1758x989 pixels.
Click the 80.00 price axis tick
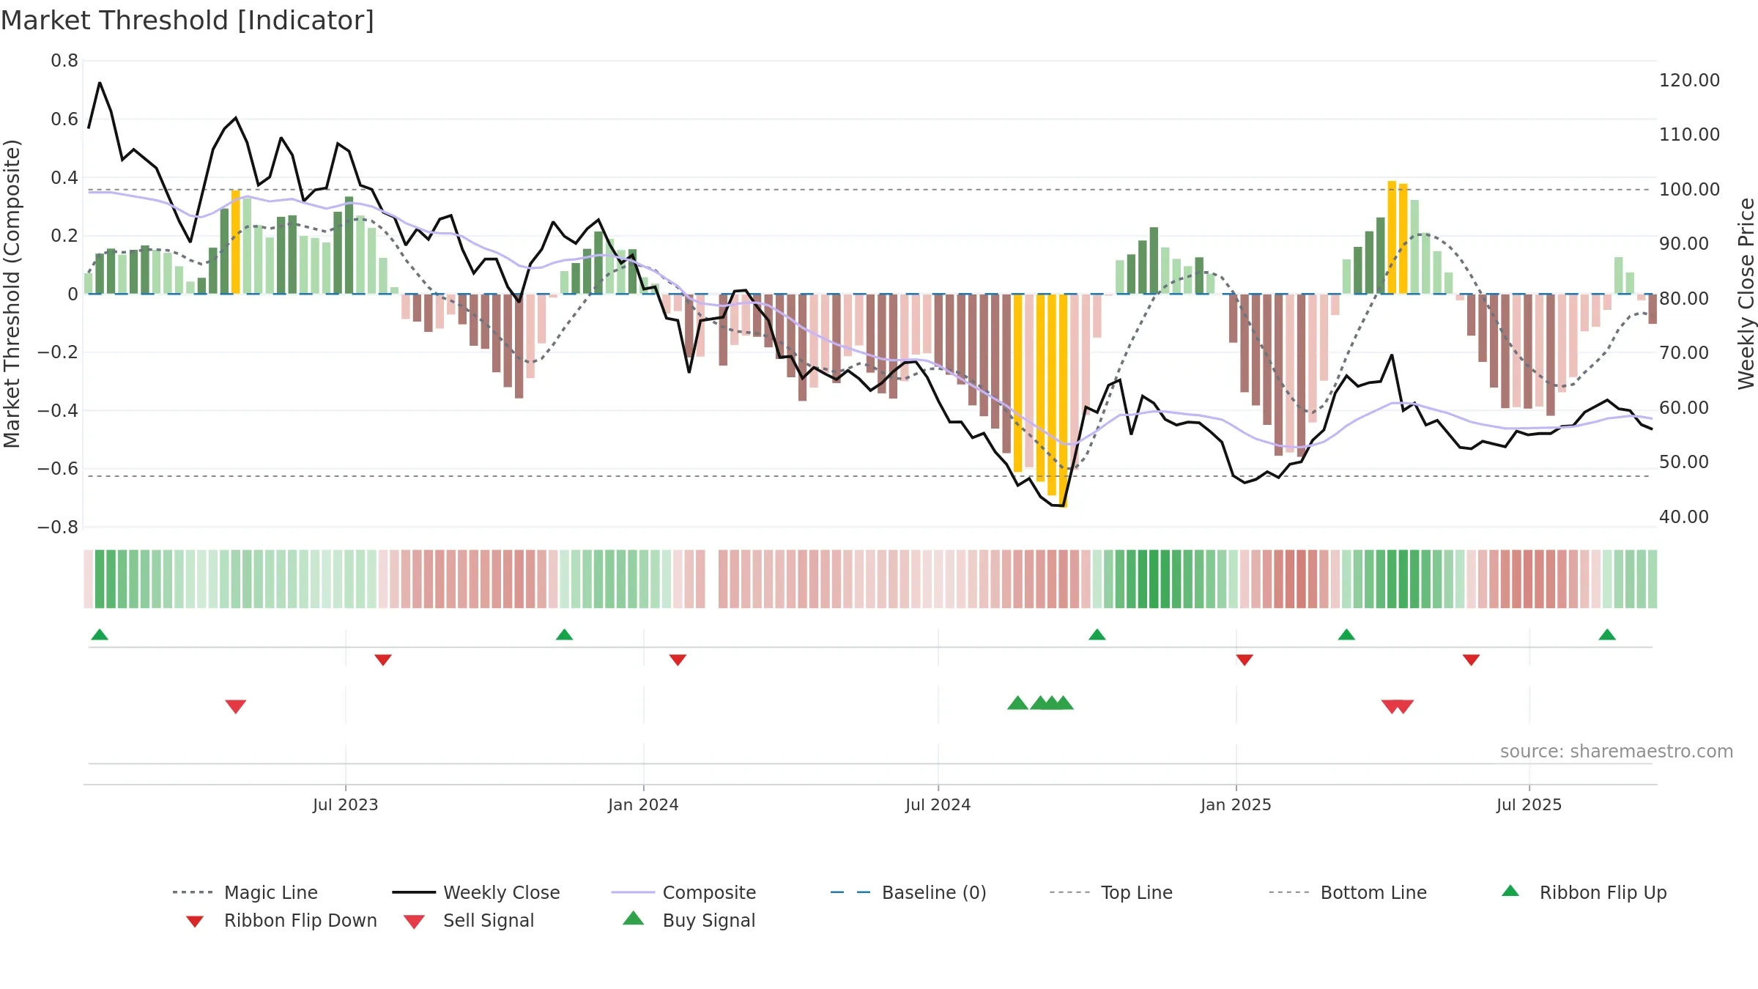(1684, 298)
